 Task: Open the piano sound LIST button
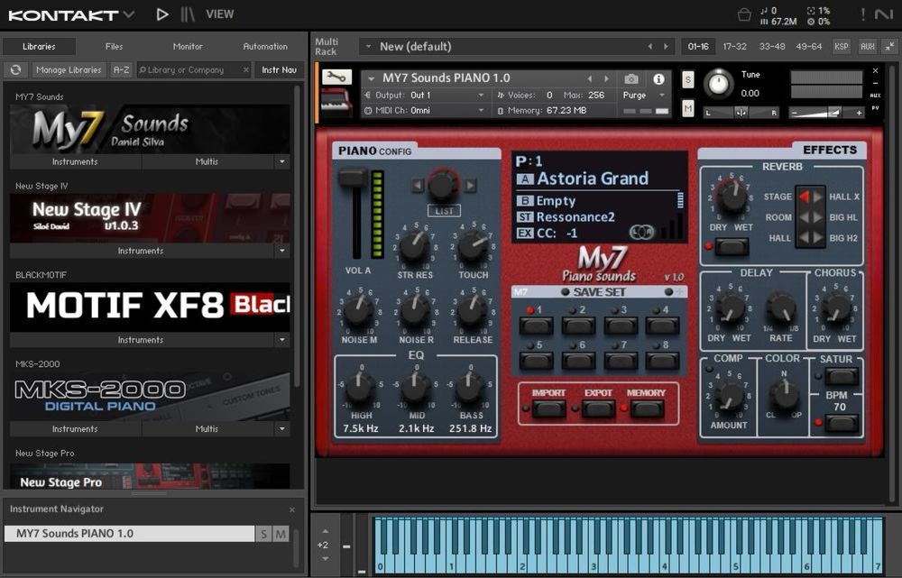(444, 211)
